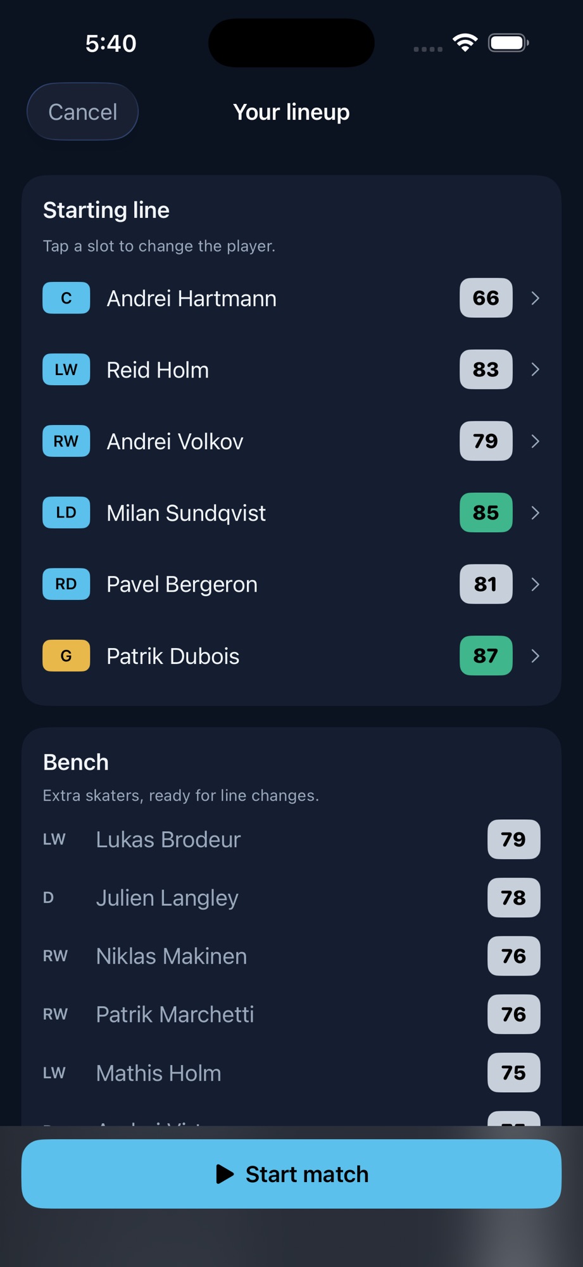583x1267 pixels.
Task: Open chevron for Patrik Dubois slot
Action: (535, 656)
